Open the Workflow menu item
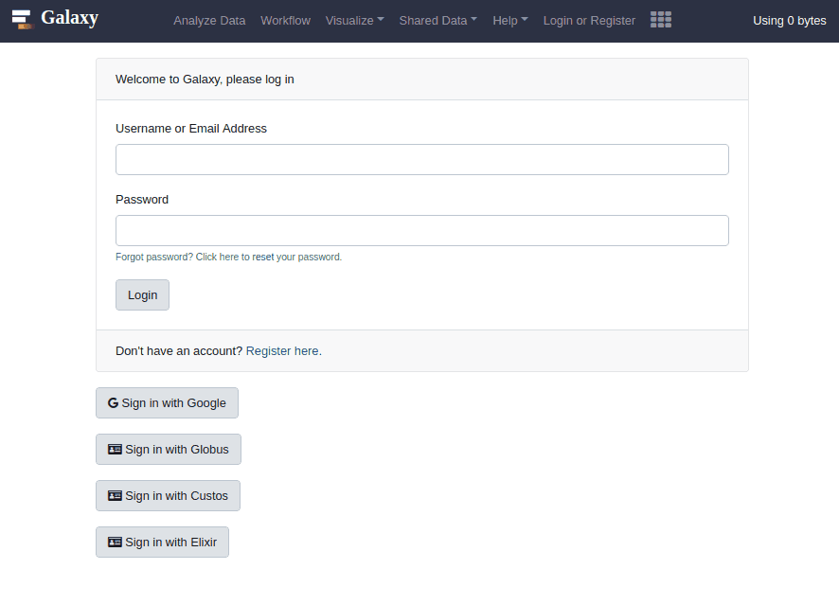This screenshot has width=839, height=605. pyautogui.click(x=285, y=20)
